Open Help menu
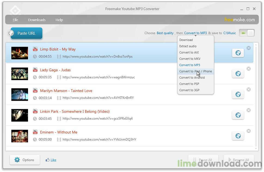Image resolution: width=264 pixels, height=172 pixels. point(59,20)
